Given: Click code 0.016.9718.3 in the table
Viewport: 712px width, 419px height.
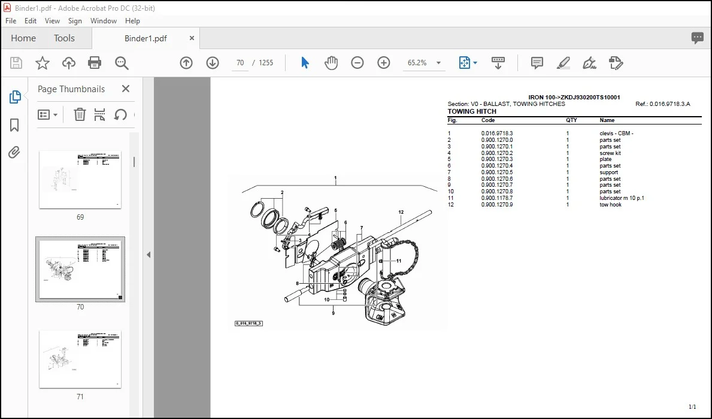Looking at the screenshot, I should point(497,133).
